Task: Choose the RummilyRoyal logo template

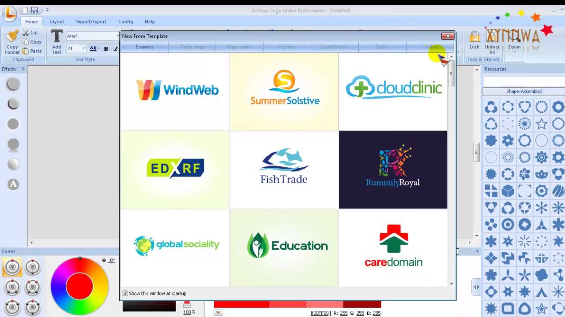Action: 393,170
